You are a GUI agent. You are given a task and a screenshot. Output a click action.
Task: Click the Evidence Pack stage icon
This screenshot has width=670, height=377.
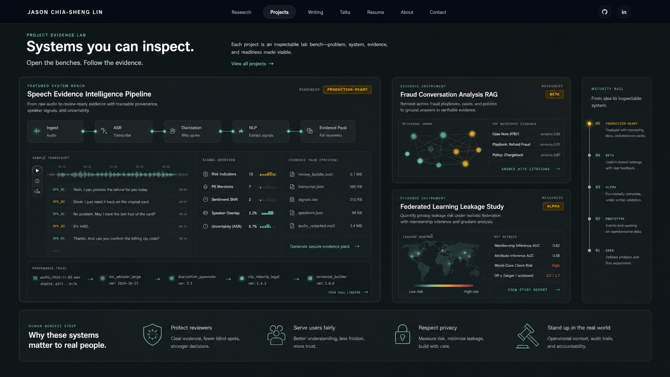click(310, 131)
